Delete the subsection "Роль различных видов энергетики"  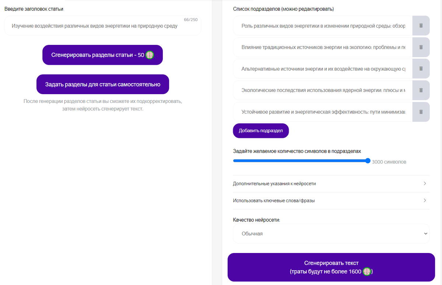(x=421, y=25)
